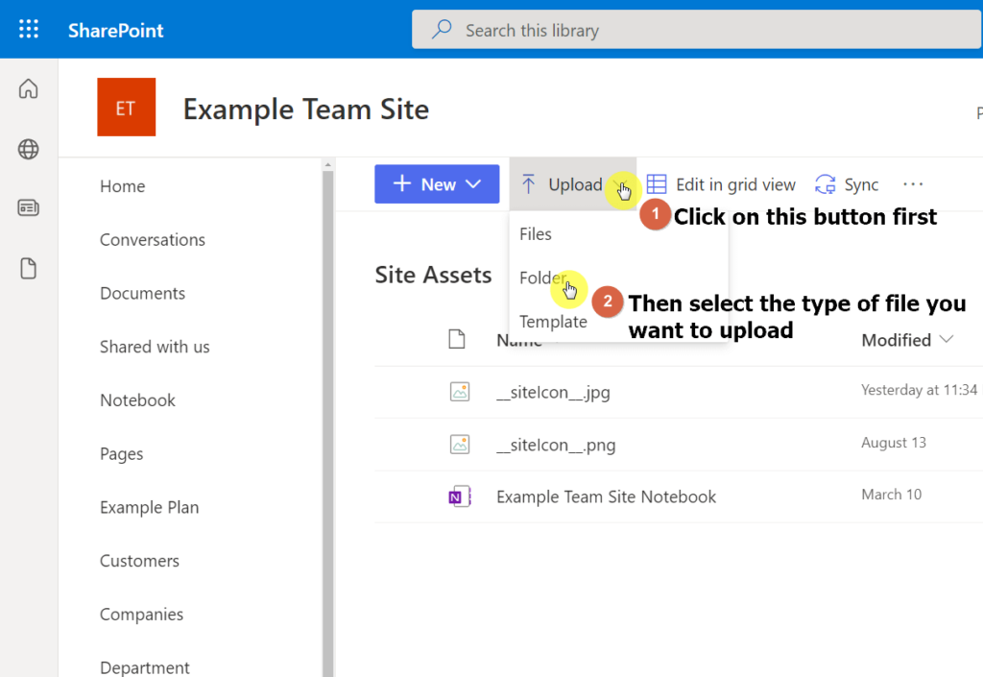Viewport: 983px width, 677px height.
Task: Open Pages in site navigation
Action: point(122,454)
